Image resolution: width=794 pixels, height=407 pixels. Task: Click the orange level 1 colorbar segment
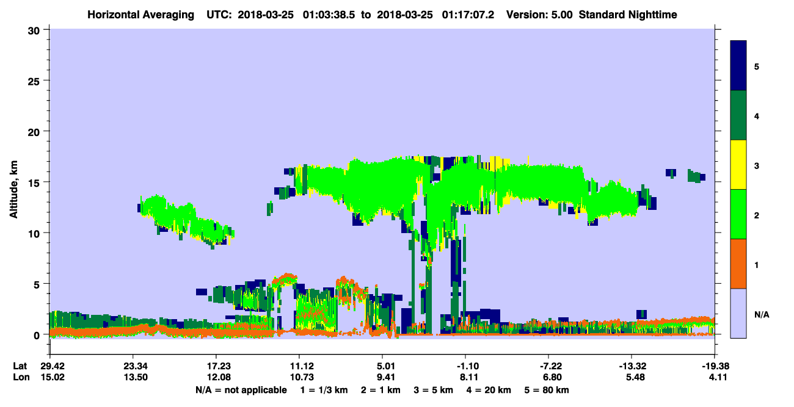pos(738,264)
